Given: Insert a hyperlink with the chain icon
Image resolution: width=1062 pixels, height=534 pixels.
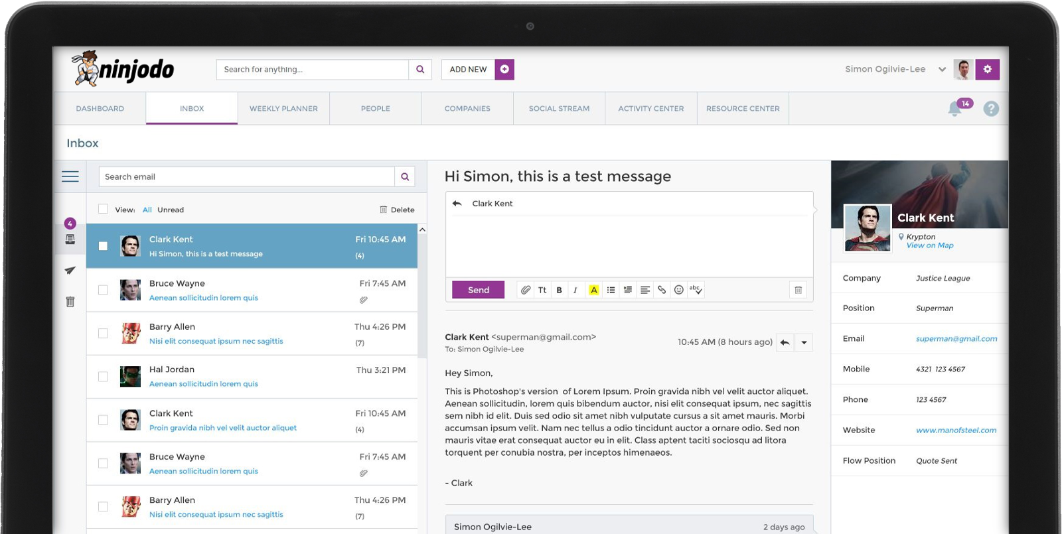Looking at the screenshot, I should [662, 290].
